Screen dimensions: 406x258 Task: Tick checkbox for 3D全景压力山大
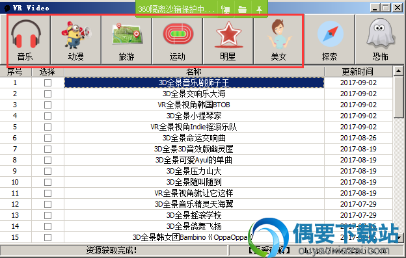pos(47,171)
